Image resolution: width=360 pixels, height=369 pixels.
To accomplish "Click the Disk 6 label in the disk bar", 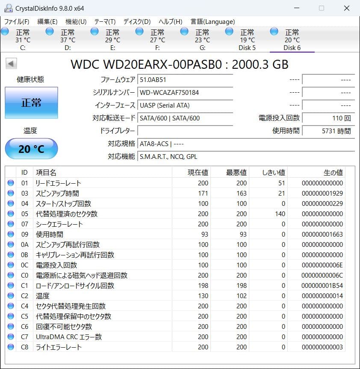I will click(x=292, y=48).
